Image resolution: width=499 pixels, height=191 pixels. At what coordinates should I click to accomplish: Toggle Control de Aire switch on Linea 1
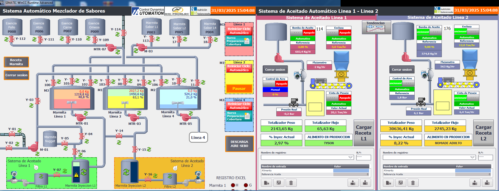(275, 84)
